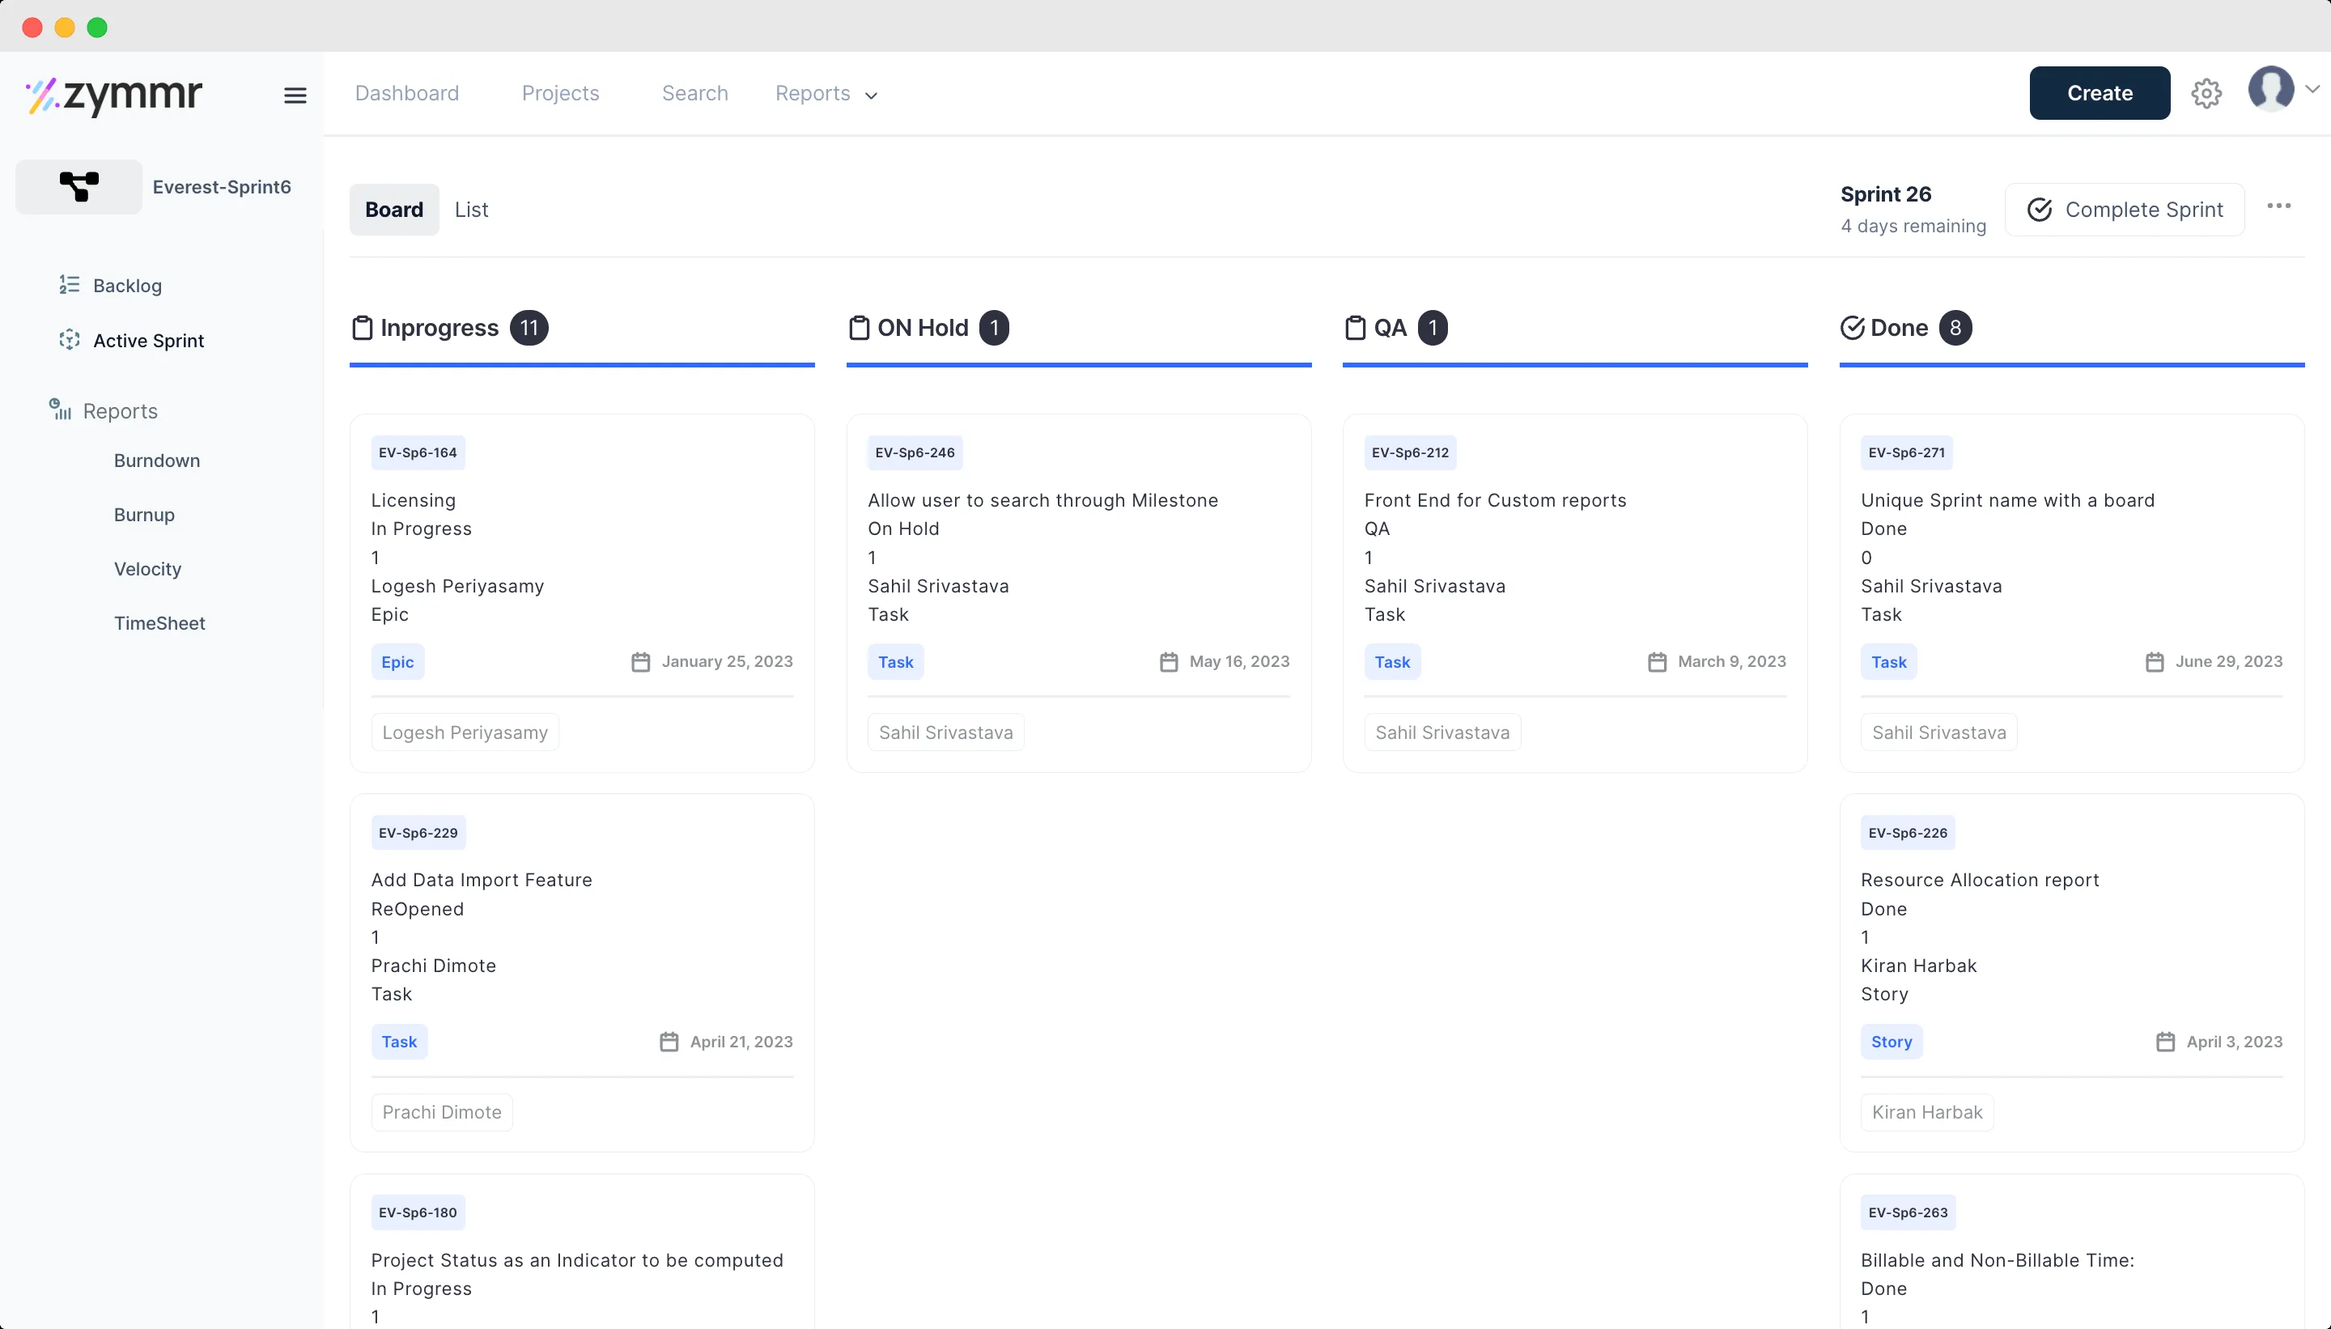2331x1329 pixels.
Task: Open issue EV-Sp6-263 tag
Action: [1908, 1212]
